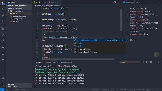Select the 'prependListener' suggestion
162x91 pixels.
100,49
